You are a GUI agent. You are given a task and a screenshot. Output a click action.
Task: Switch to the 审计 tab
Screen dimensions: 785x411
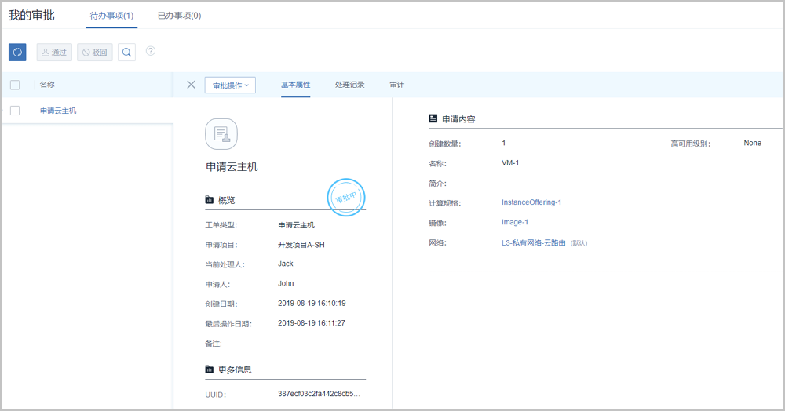click(396, 85)
